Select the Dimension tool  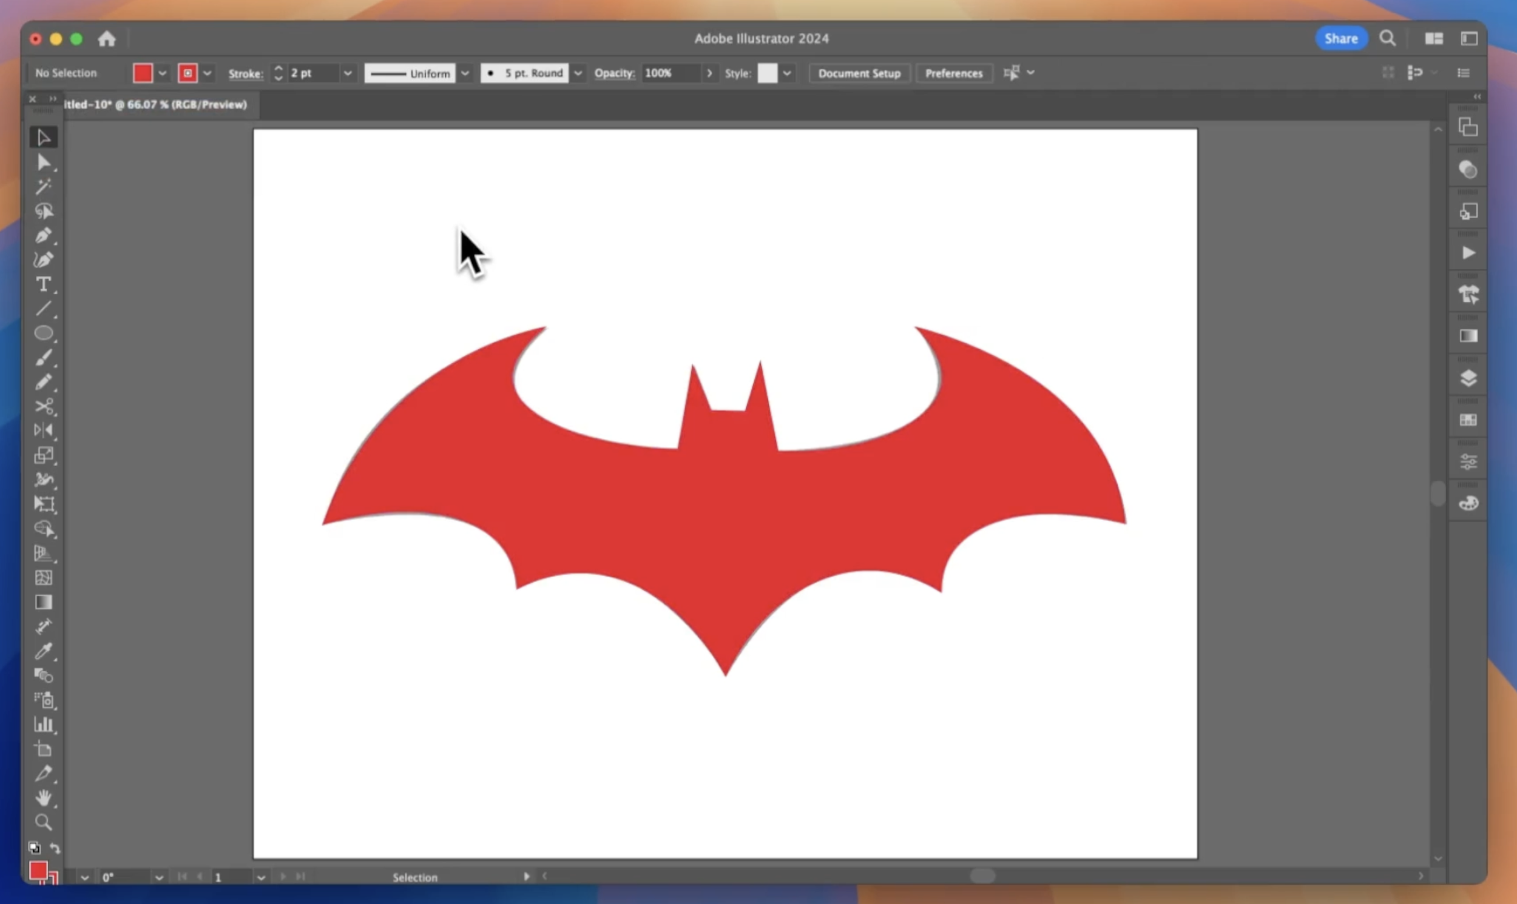43,626
